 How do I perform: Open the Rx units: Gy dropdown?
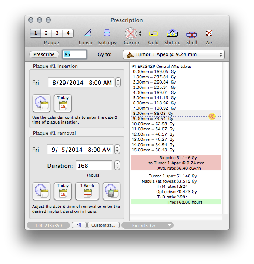(x=147, y=225)
